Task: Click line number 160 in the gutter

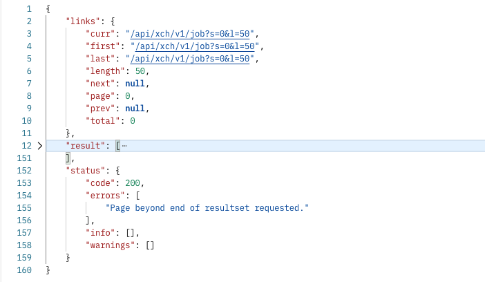Action: (x=24, y=270)
